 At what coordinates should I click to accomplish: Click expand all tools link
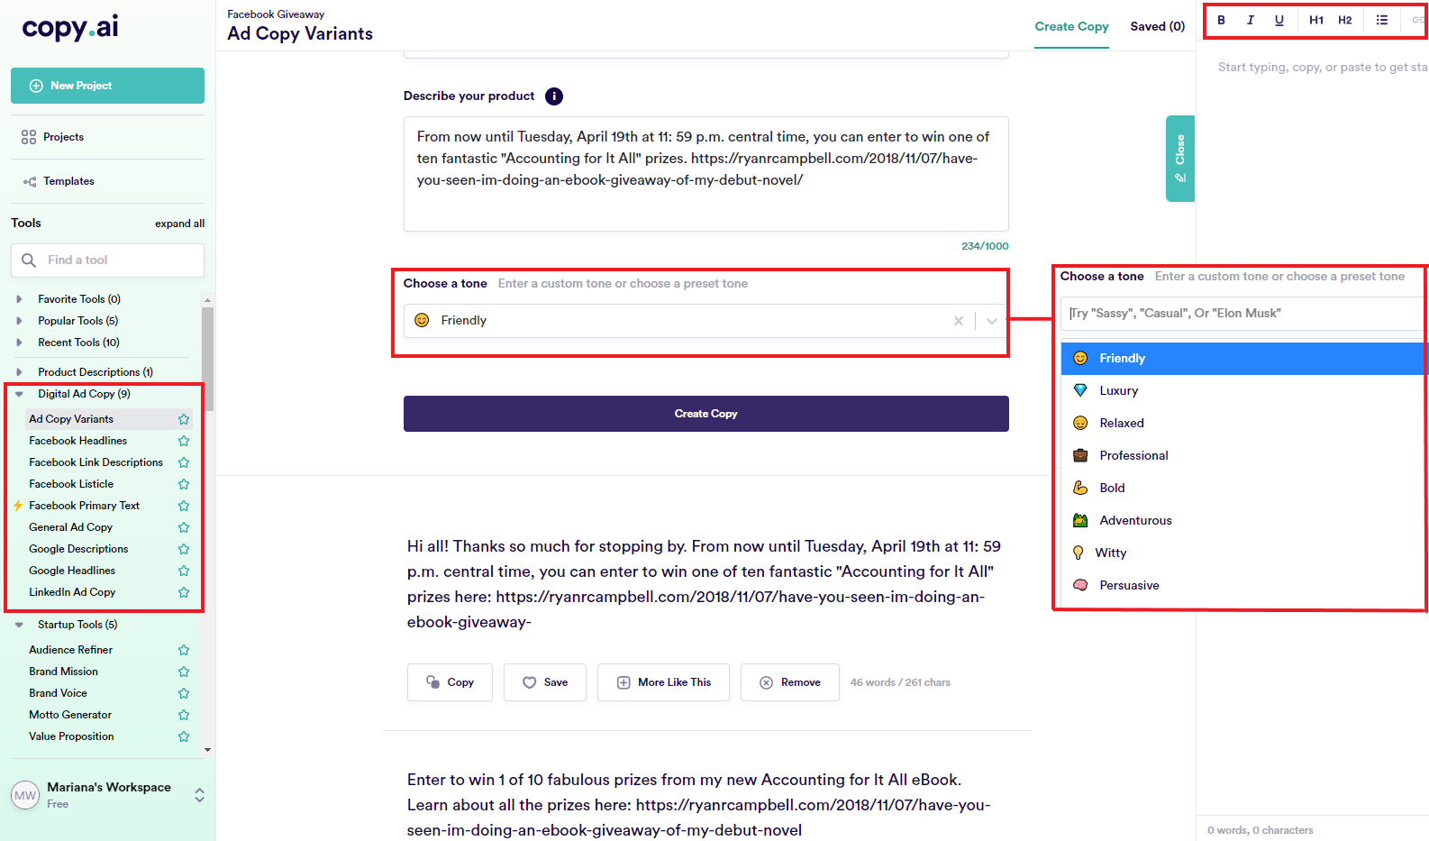179,224
